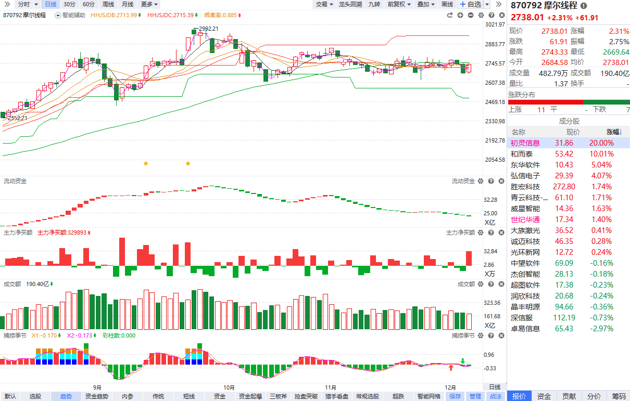The height and width of the screenshot is (401, 630).
Task: Click the 龙头回溯 button
Action: coord(350,4)
